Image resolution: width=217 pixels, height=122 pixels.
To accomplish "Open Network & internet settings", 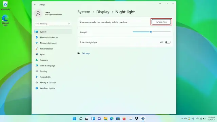I will tap(53, 43).
